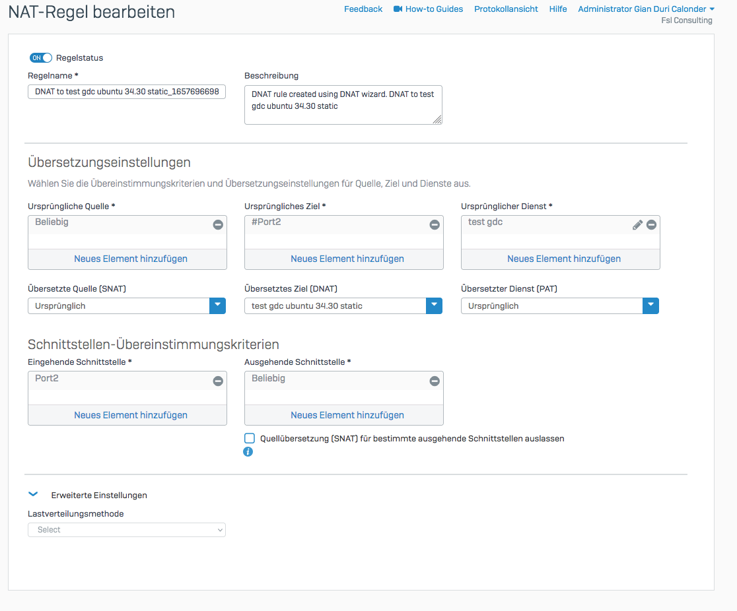Remove Port2 from Eingehende Schnittstelle
This screenshot has height=611, width=737.
click(218, 381)
